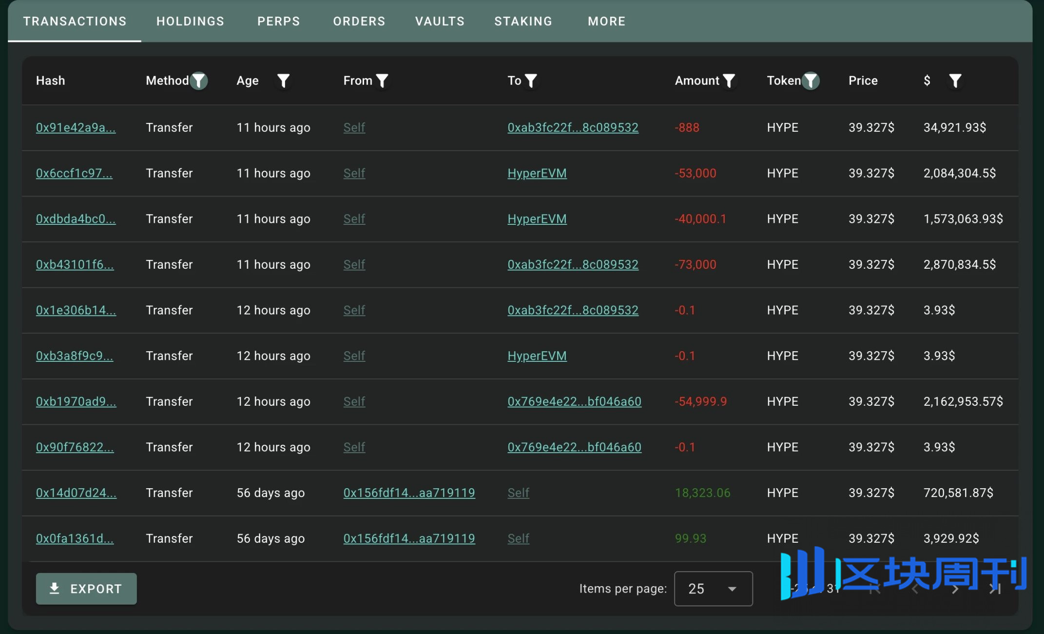The image size is (1044, 634).
Task: Click Self sender link in 0x91e42a9a row
Action: pyautogui.click(x=354, y=127)
